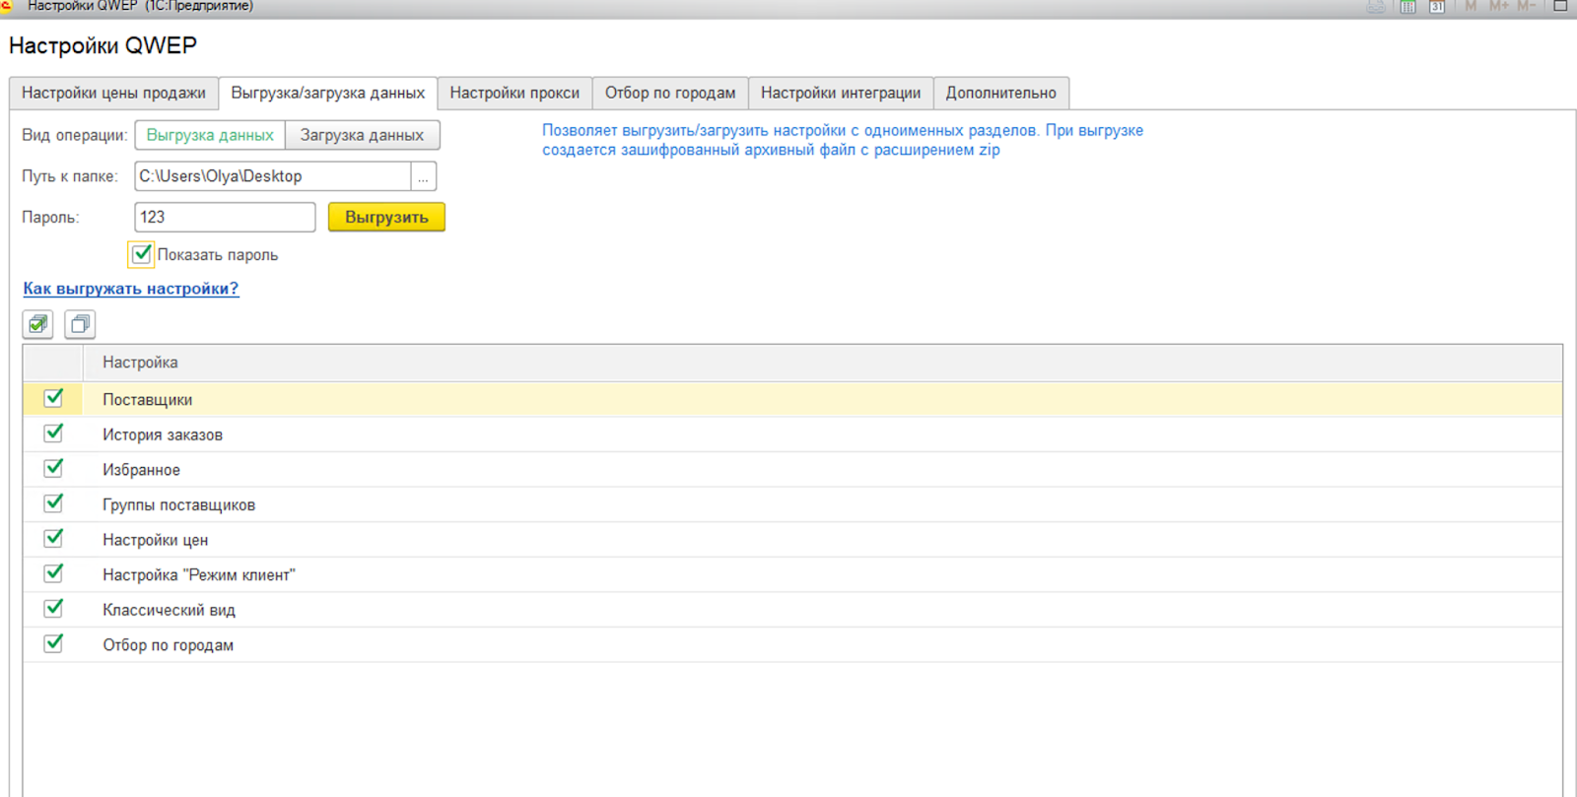Click the M- memory button
This screenshot has height=797, width=1577.
(x=1526, y=6)
